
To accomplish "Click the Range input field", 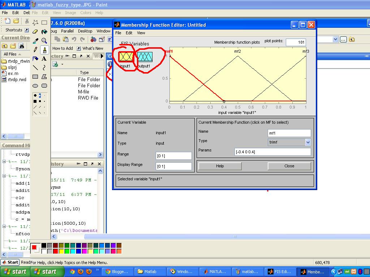I will tap(174, 156).
